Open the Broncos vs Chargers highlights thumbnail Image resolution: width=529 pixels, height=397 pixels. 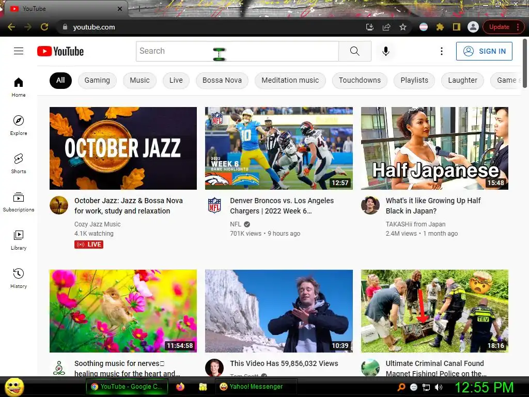coord(279,148)
